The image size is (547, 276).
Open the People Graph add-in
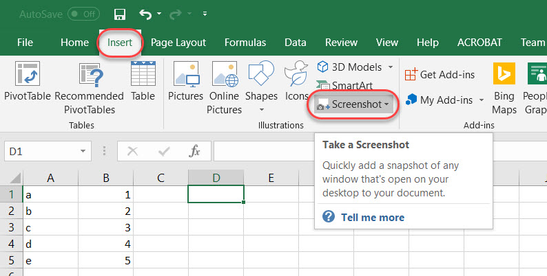point(535,89)
